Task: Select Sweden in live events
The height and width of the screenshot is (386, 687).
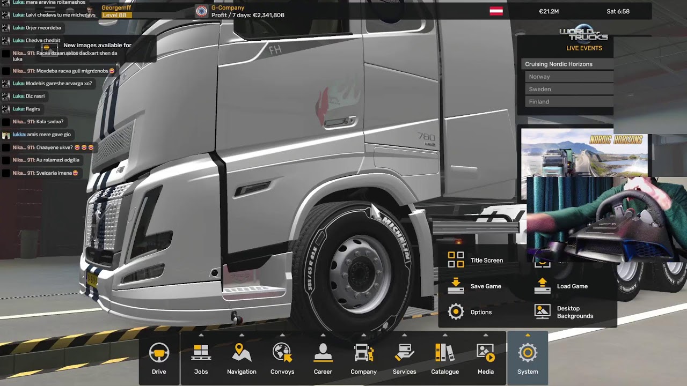Action: (x=569, y=89)
